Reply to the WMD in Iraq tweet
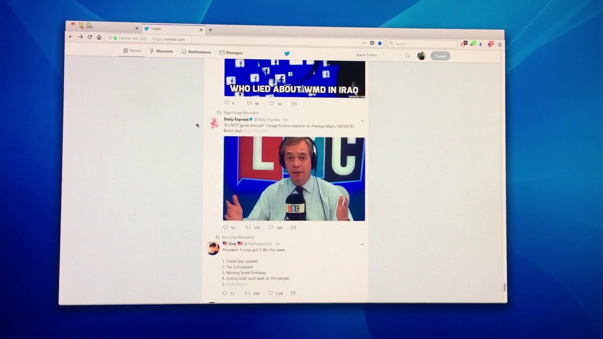The image size is (603, 339). [x=227, y=103]
